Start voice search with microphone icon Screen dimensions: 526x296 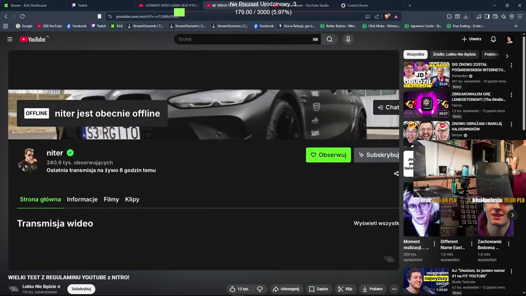(x=348, y=39)
